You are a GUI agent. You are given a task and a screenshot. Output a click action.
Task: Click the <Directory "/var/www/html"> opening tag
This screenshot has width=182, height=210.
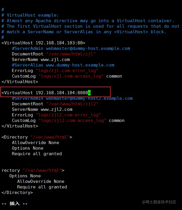[x=37, y=137]
